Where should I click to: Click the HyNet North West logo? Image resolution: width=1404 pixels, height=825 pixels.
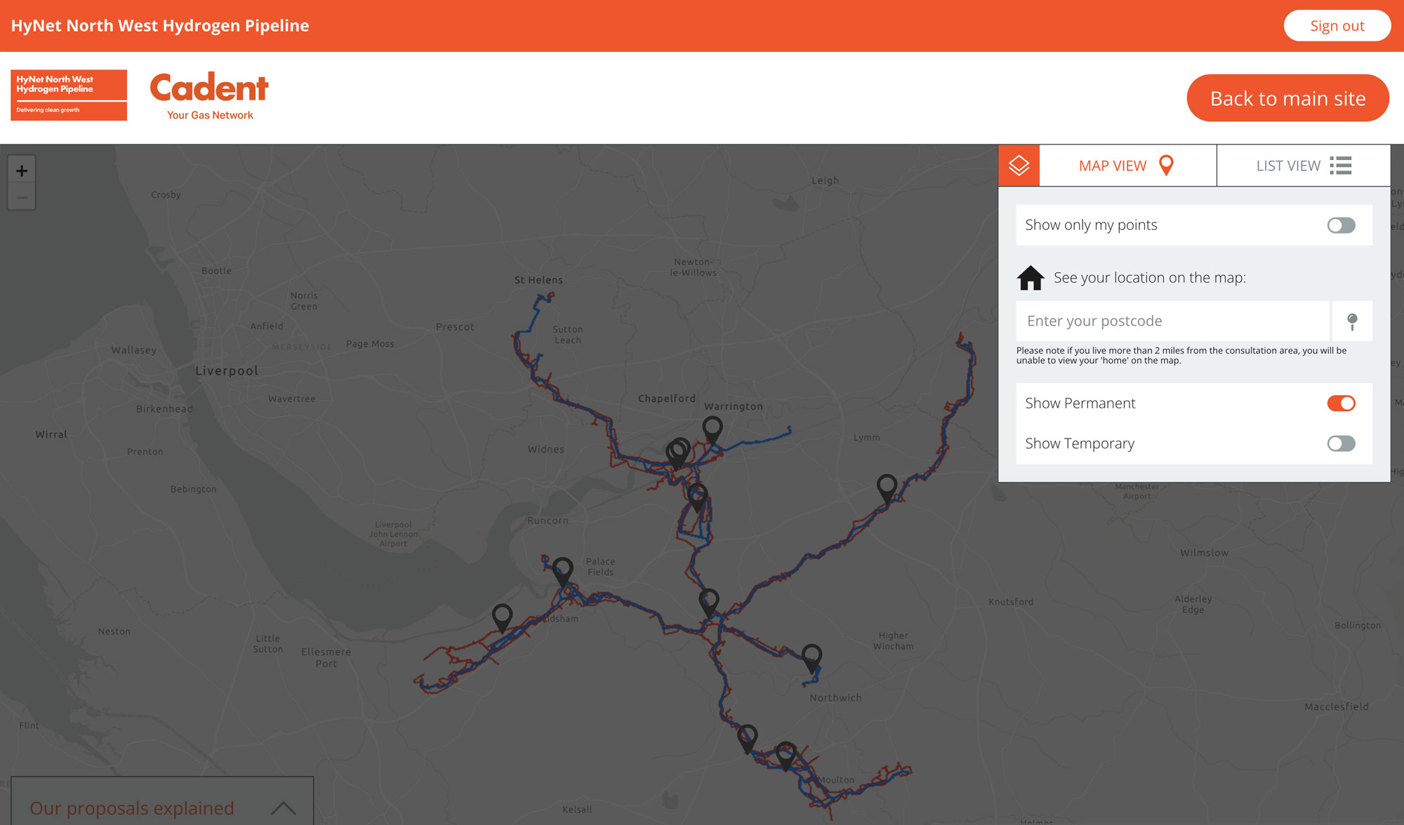click(69, 95)
